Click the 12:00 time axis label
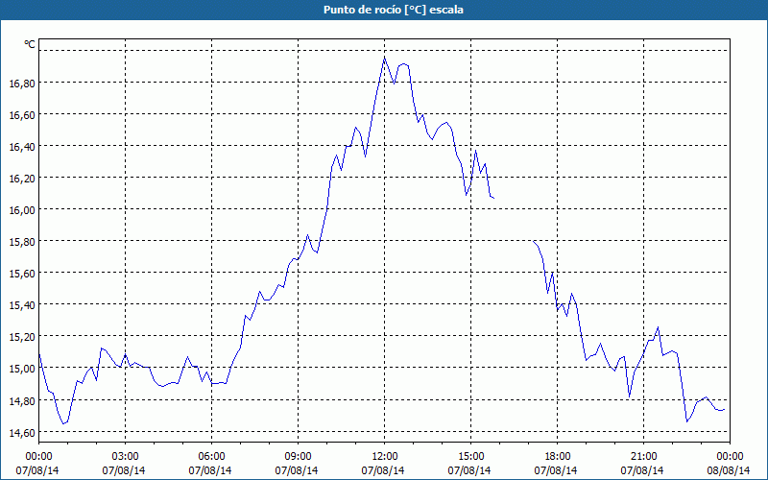The width and height of the screenshot is (768, 480). pyautogui.click(x=384, y=457)
